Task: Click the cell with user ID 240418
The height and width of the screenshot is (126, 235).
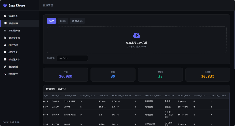Action: tap(55, 102)
